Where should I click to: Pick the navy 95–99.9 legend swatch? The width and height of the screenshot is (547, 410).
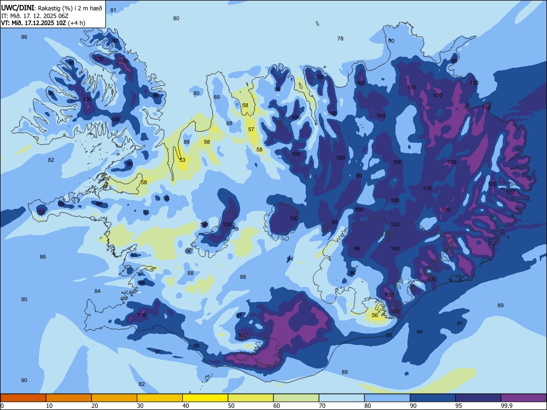(478, 398)
